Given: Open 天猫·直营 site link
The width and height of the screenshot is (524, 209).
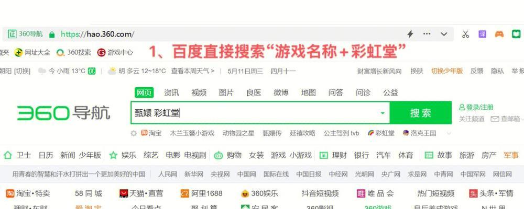Looking at the screenshot, I should click(141, 193).
